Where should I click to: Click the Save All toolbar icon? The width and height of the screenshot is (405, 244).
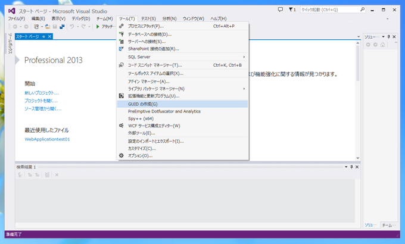click(x=62, y=27)
